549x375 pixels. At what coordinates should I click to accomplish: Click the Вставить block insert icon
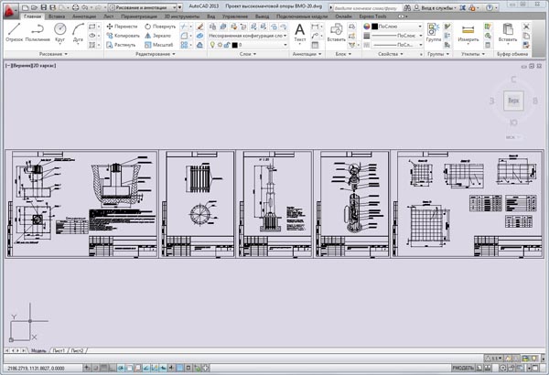[337, 33]
